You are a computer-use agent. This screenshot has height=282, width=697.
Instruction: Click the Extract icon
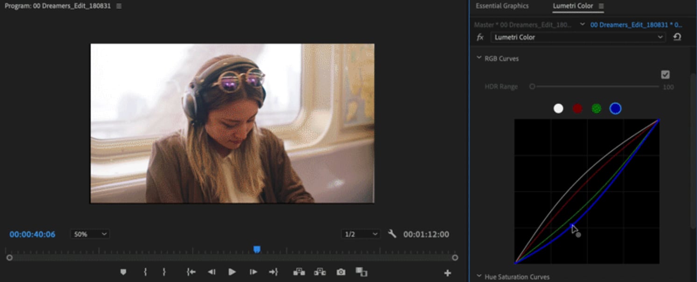[320, 272]
